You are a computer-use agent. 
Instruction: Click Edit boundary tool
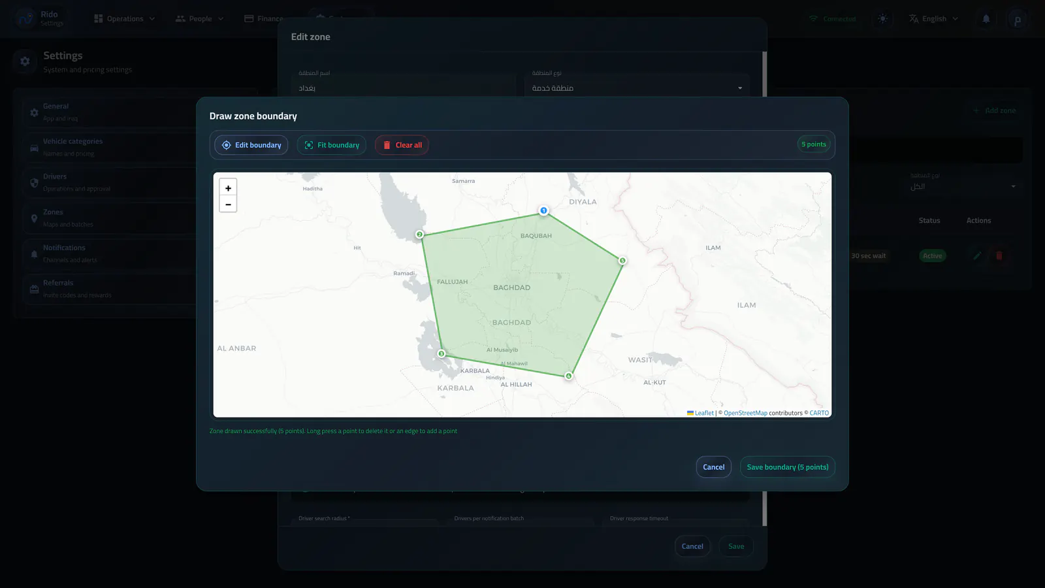coord(251,145)
